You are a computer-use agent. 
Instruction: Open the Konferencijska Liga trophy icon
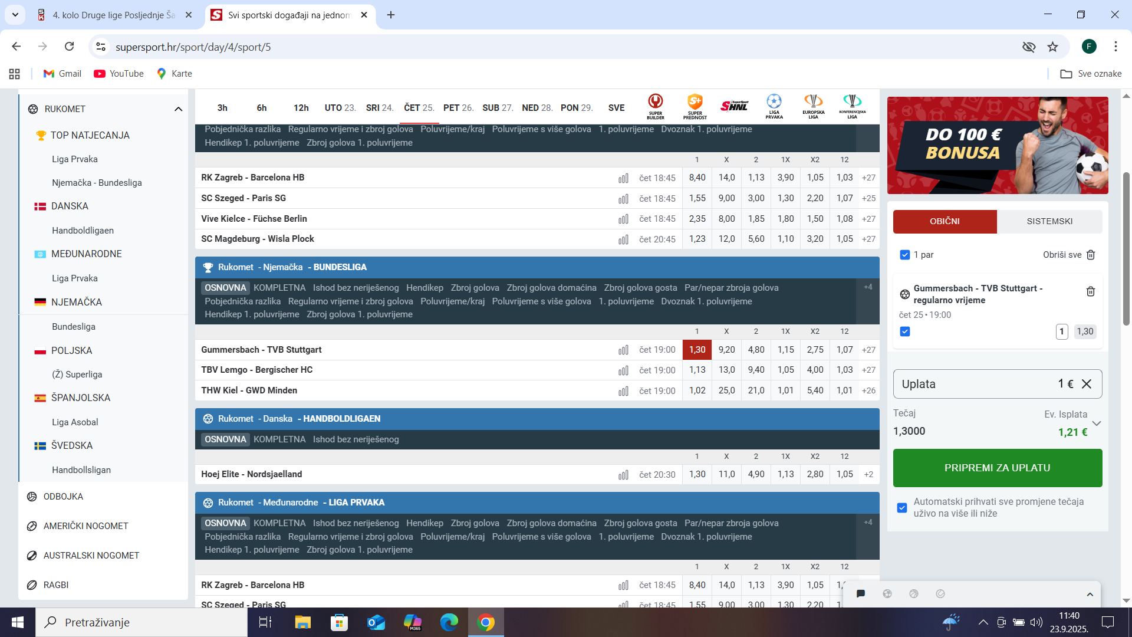(x=853, y=106)
